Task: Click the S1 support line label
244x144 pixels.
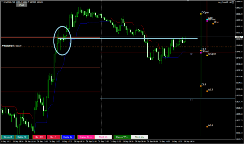Action: point(191,100)
